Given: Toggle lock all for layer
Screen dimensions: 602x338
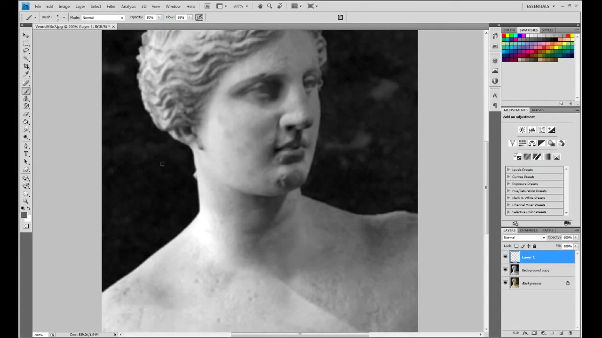Looking at the screenshot, I should (x=534, y=246).
